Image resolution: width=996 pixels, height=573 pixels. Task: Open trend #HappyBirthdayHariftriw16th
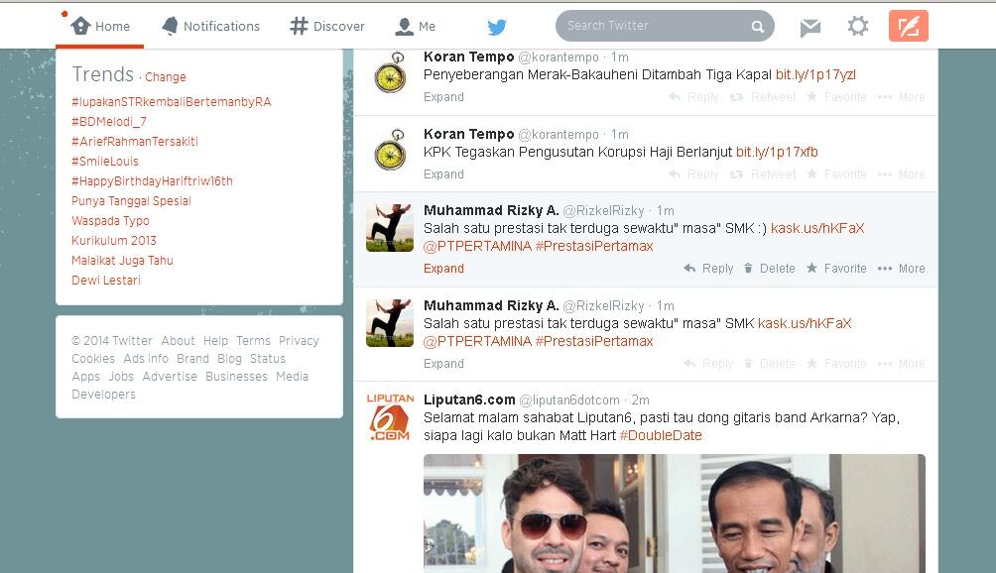[153, 180]
